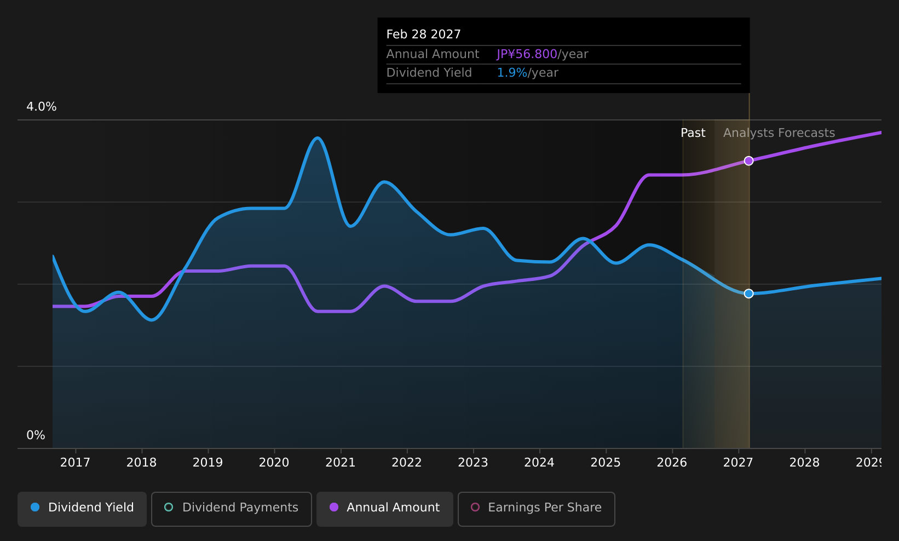This screenshot has height=541, width=899.
Task: Click the '4.0%' y-axis label
Action: click(x=42, y=107)
